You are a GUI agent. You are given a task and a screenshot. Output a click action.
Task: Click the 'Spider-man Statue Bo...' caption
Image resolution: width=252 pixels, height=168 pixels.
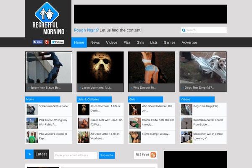coord(45,88)
